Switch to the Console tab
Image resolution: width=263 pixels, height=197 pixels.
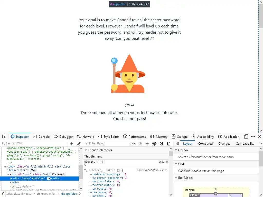41,136
